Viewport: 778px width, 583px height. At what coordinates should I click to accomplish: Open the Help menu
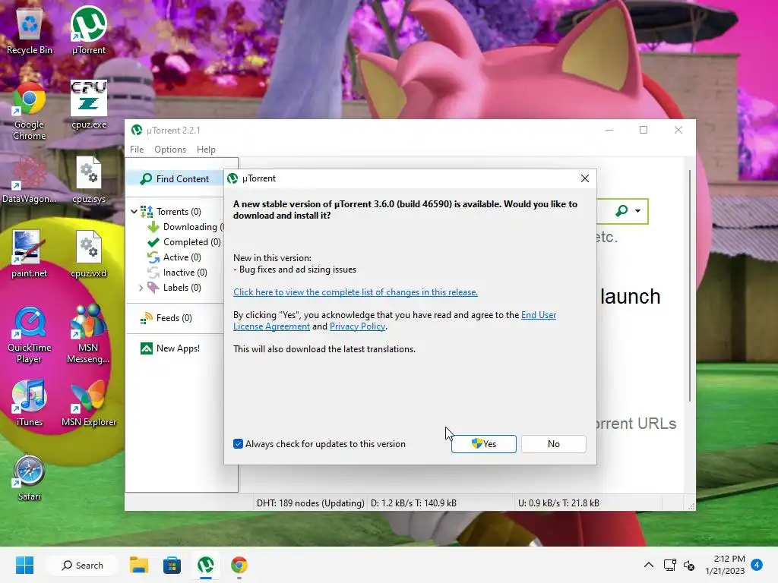(x=206, y=150)
